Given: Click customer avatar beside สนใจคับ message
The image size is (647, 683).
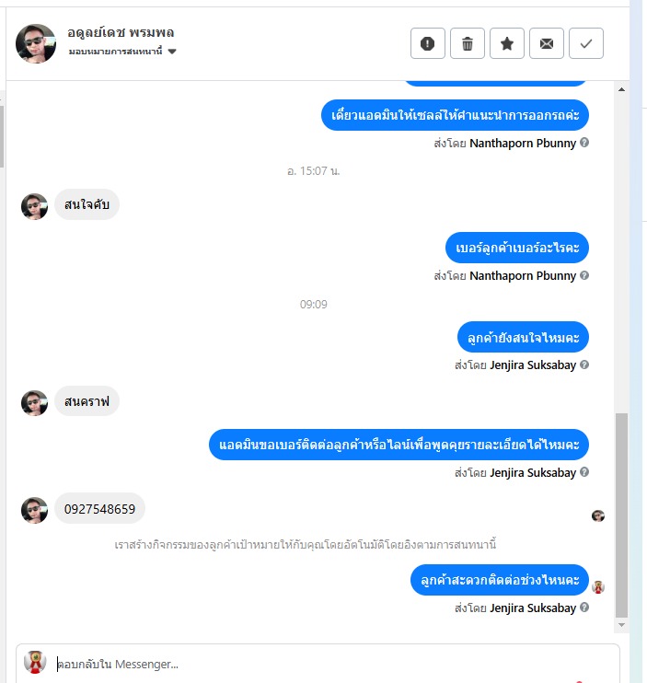Looking at the screenshot, I should [34, 206].
